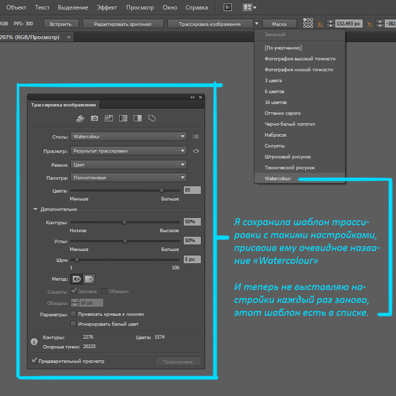This screenshot has height=396, width=396.
Task: Choose the Low Color preset icon
Action: (x=109, y=118)
